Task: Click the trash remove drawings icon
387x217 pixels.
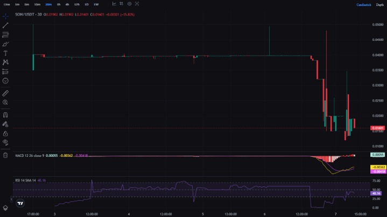Action: click(5, 155)
